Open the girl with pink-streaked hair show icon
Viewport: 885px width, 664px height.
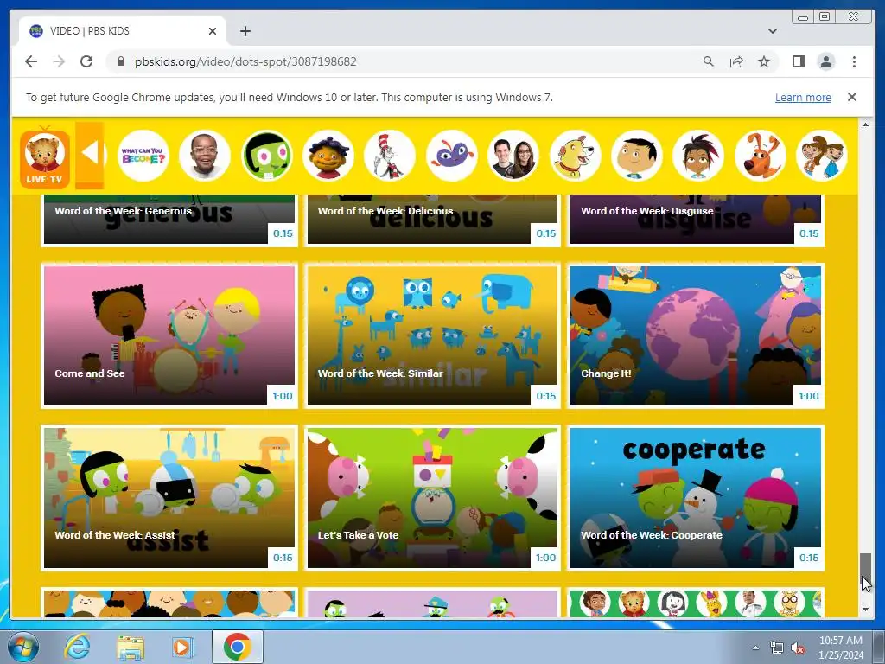(698, 156)
